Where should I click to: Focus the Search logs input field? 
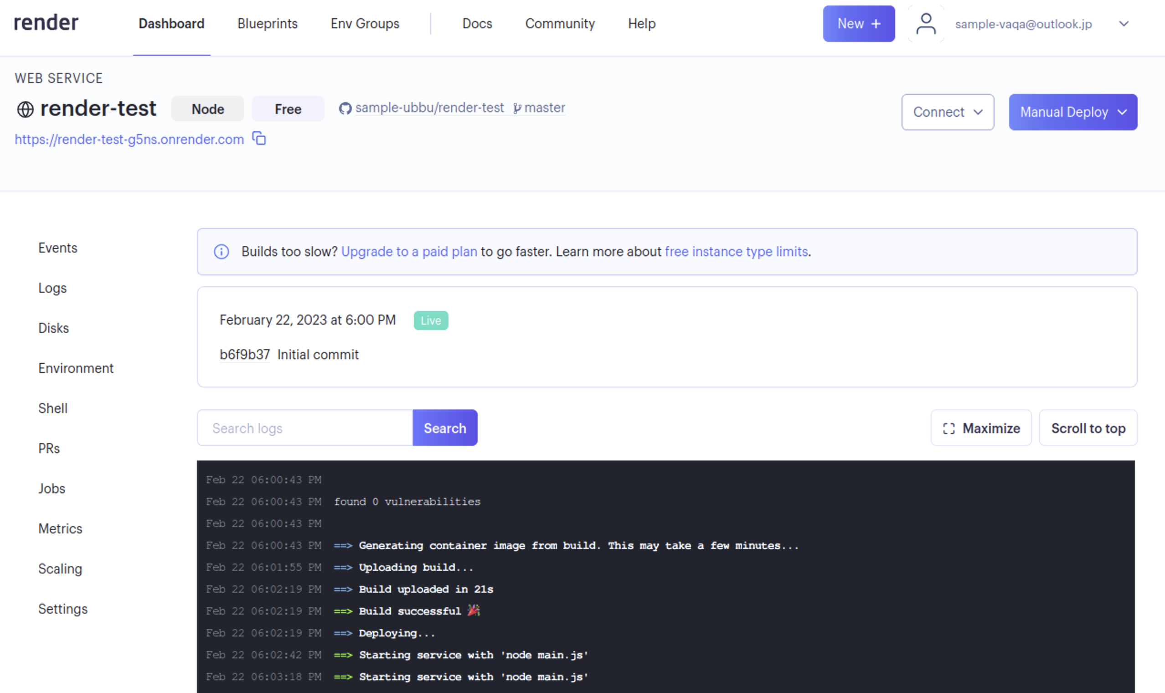coord(304,428)
